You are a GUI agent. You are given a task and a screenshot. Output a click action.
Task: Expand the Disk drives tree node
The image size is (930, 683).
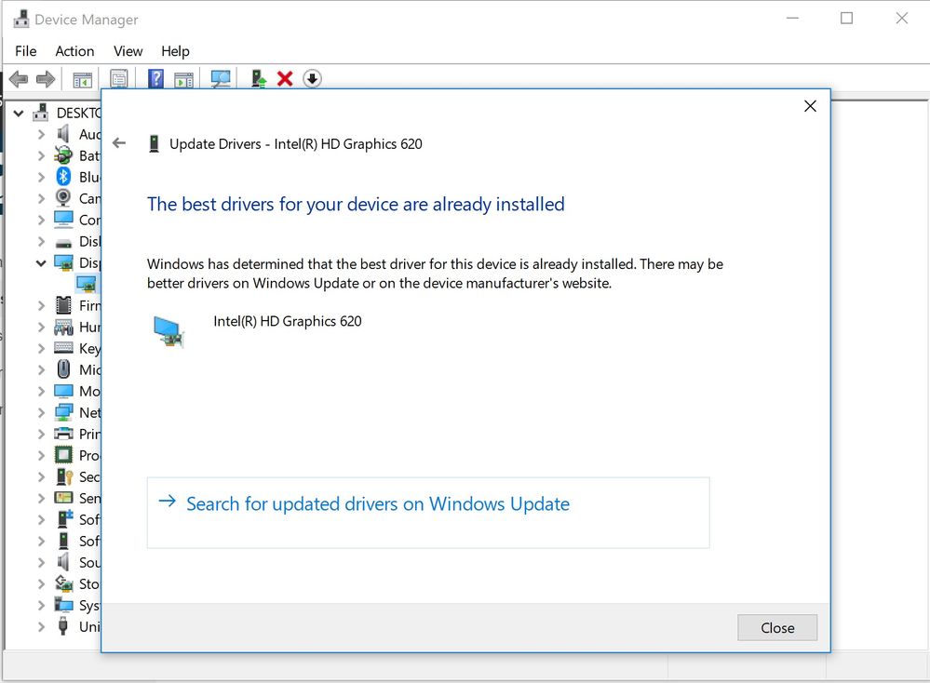[41, 241]
